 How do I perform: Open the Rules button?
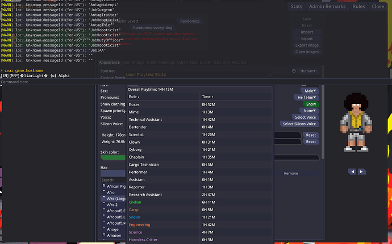click(x=358, y=6)
